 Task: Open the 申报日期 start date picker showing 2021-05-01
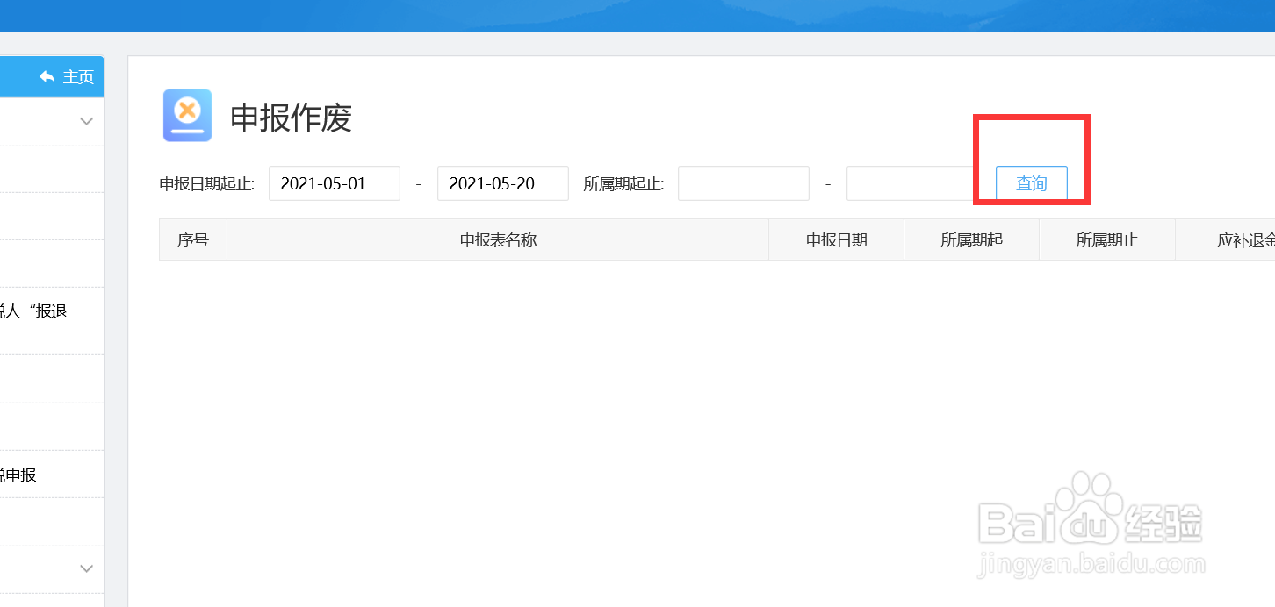click(x=334, y=182)
